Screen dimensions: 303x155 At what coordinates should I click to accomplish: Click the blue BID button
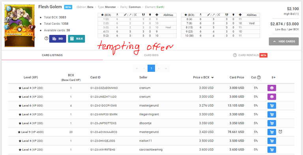pyautogui.click(x=58, y=39)
